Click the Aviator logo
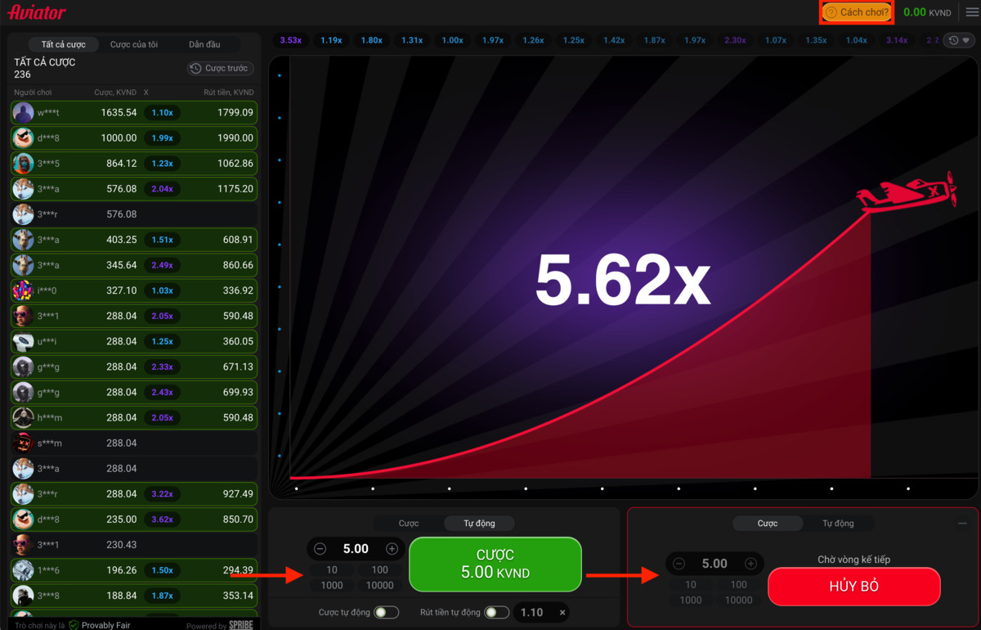 click(x=37, y=12)
